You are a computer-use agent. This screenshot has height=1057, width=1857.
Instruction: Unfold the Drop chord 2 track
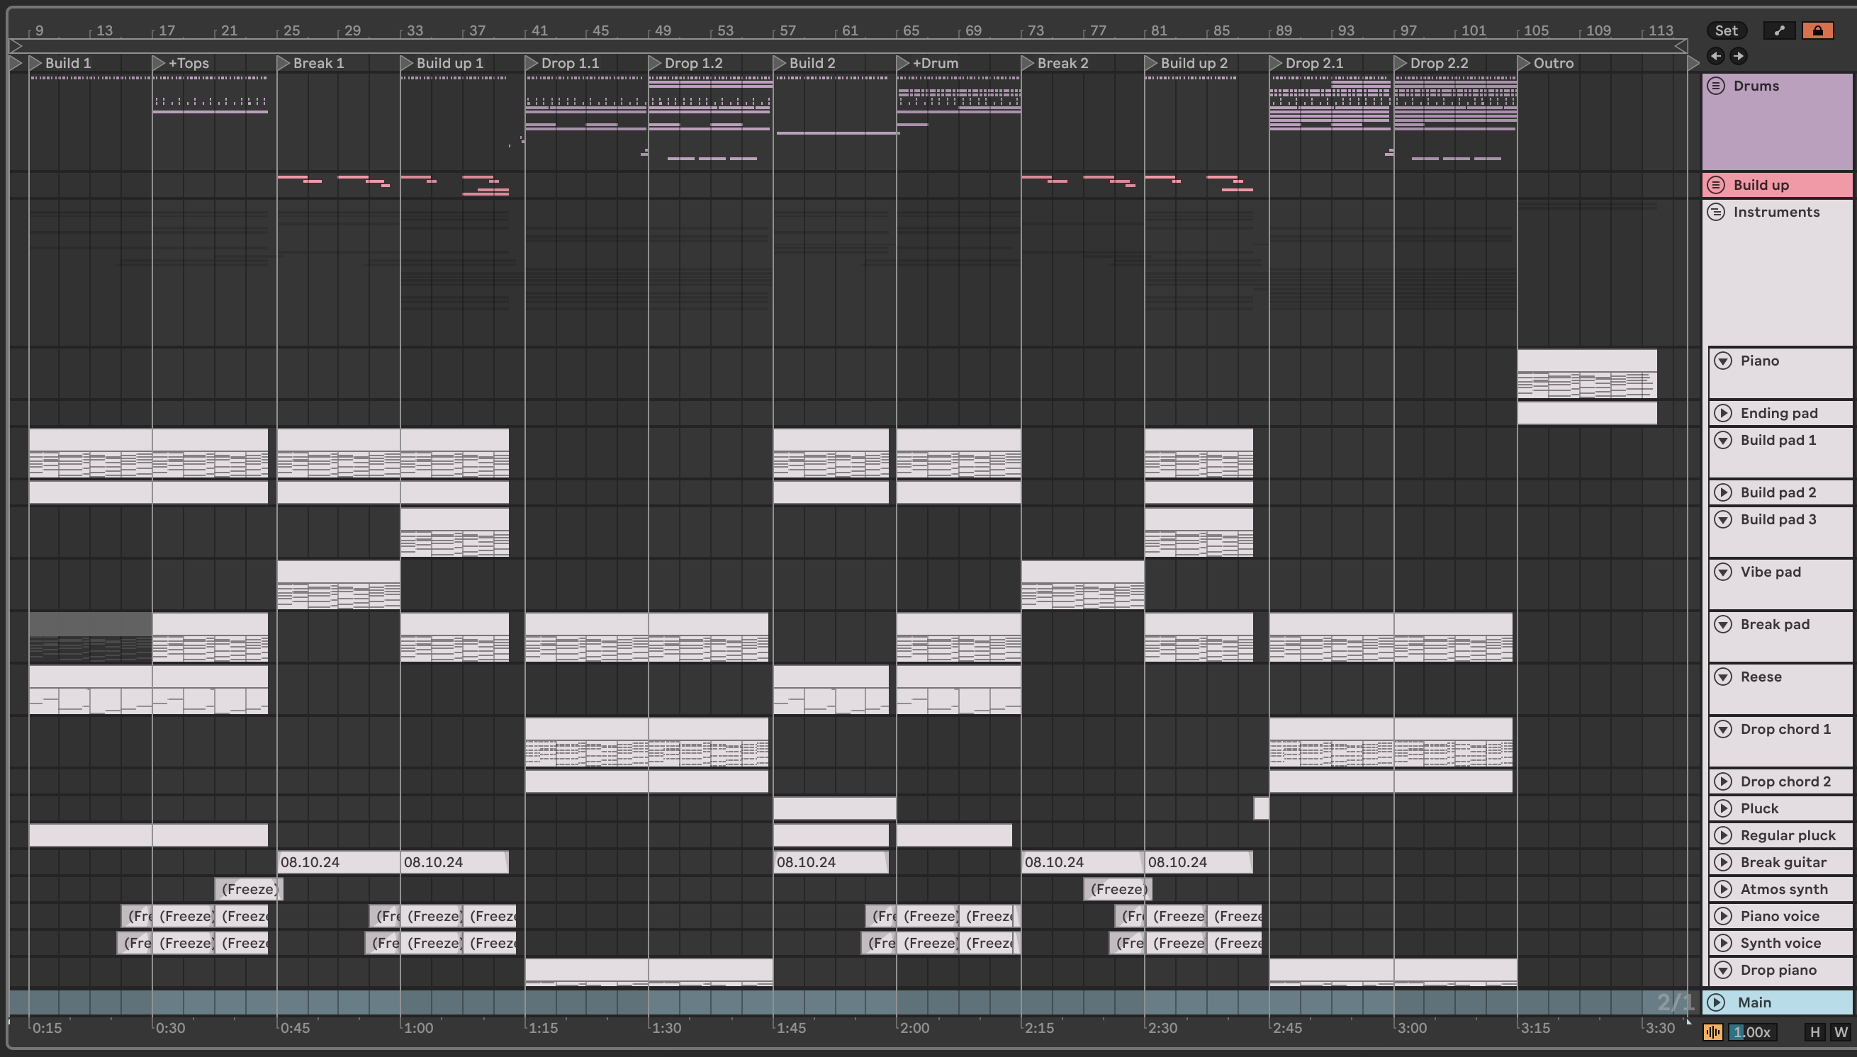click(x=1722, y=781)
